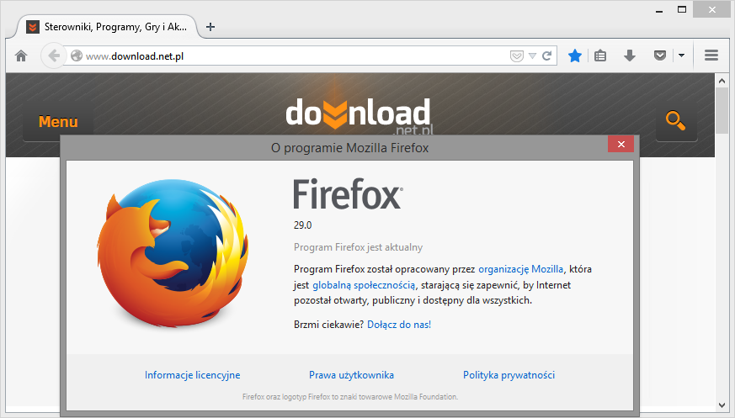Open the downloads arrow panel
This screenshot has height=418, width=735.
coord(630,56)
